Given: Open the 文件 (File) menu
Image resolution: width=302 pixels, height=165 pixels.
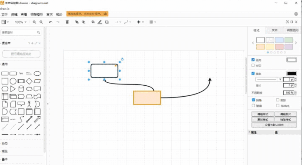Looking at the screenshot, I should click(4, 14).
